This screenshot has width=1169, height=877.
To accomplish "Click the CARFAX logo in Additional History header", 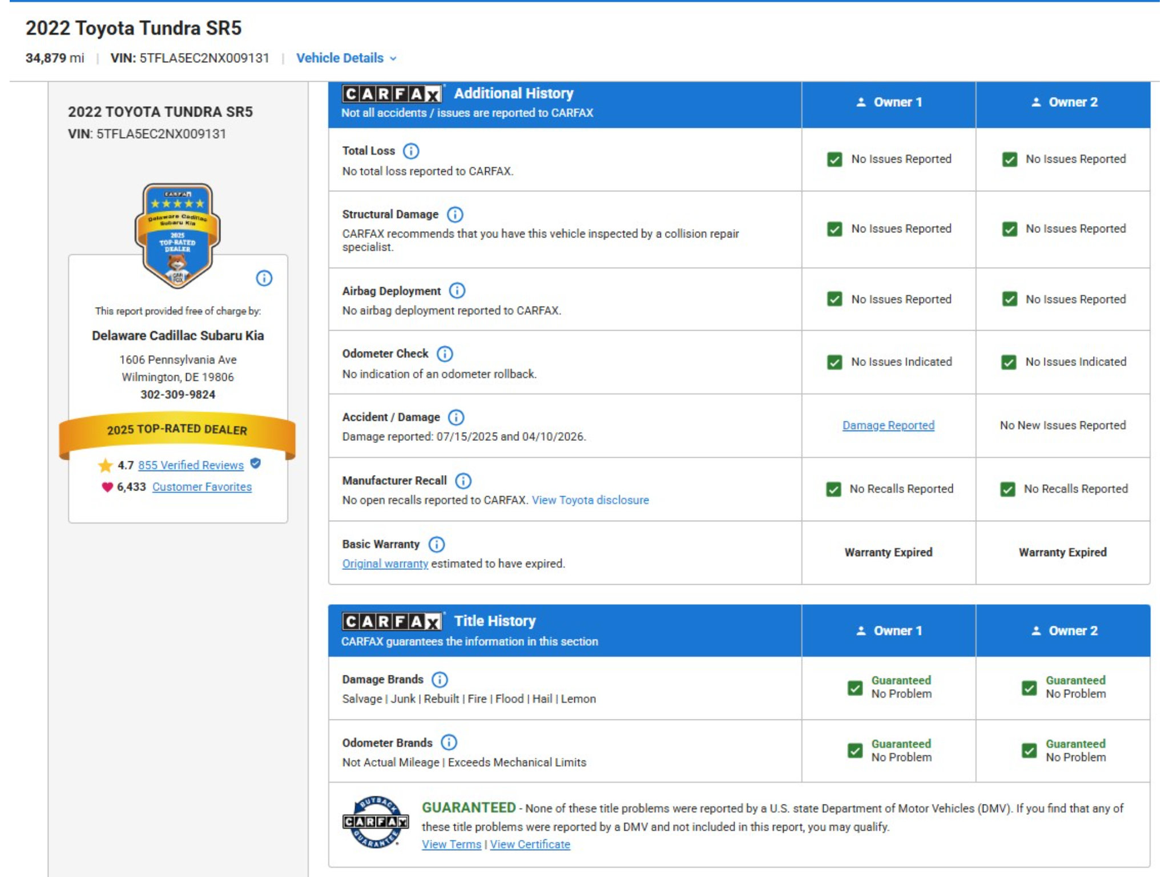I will click(x=392, y=94).
